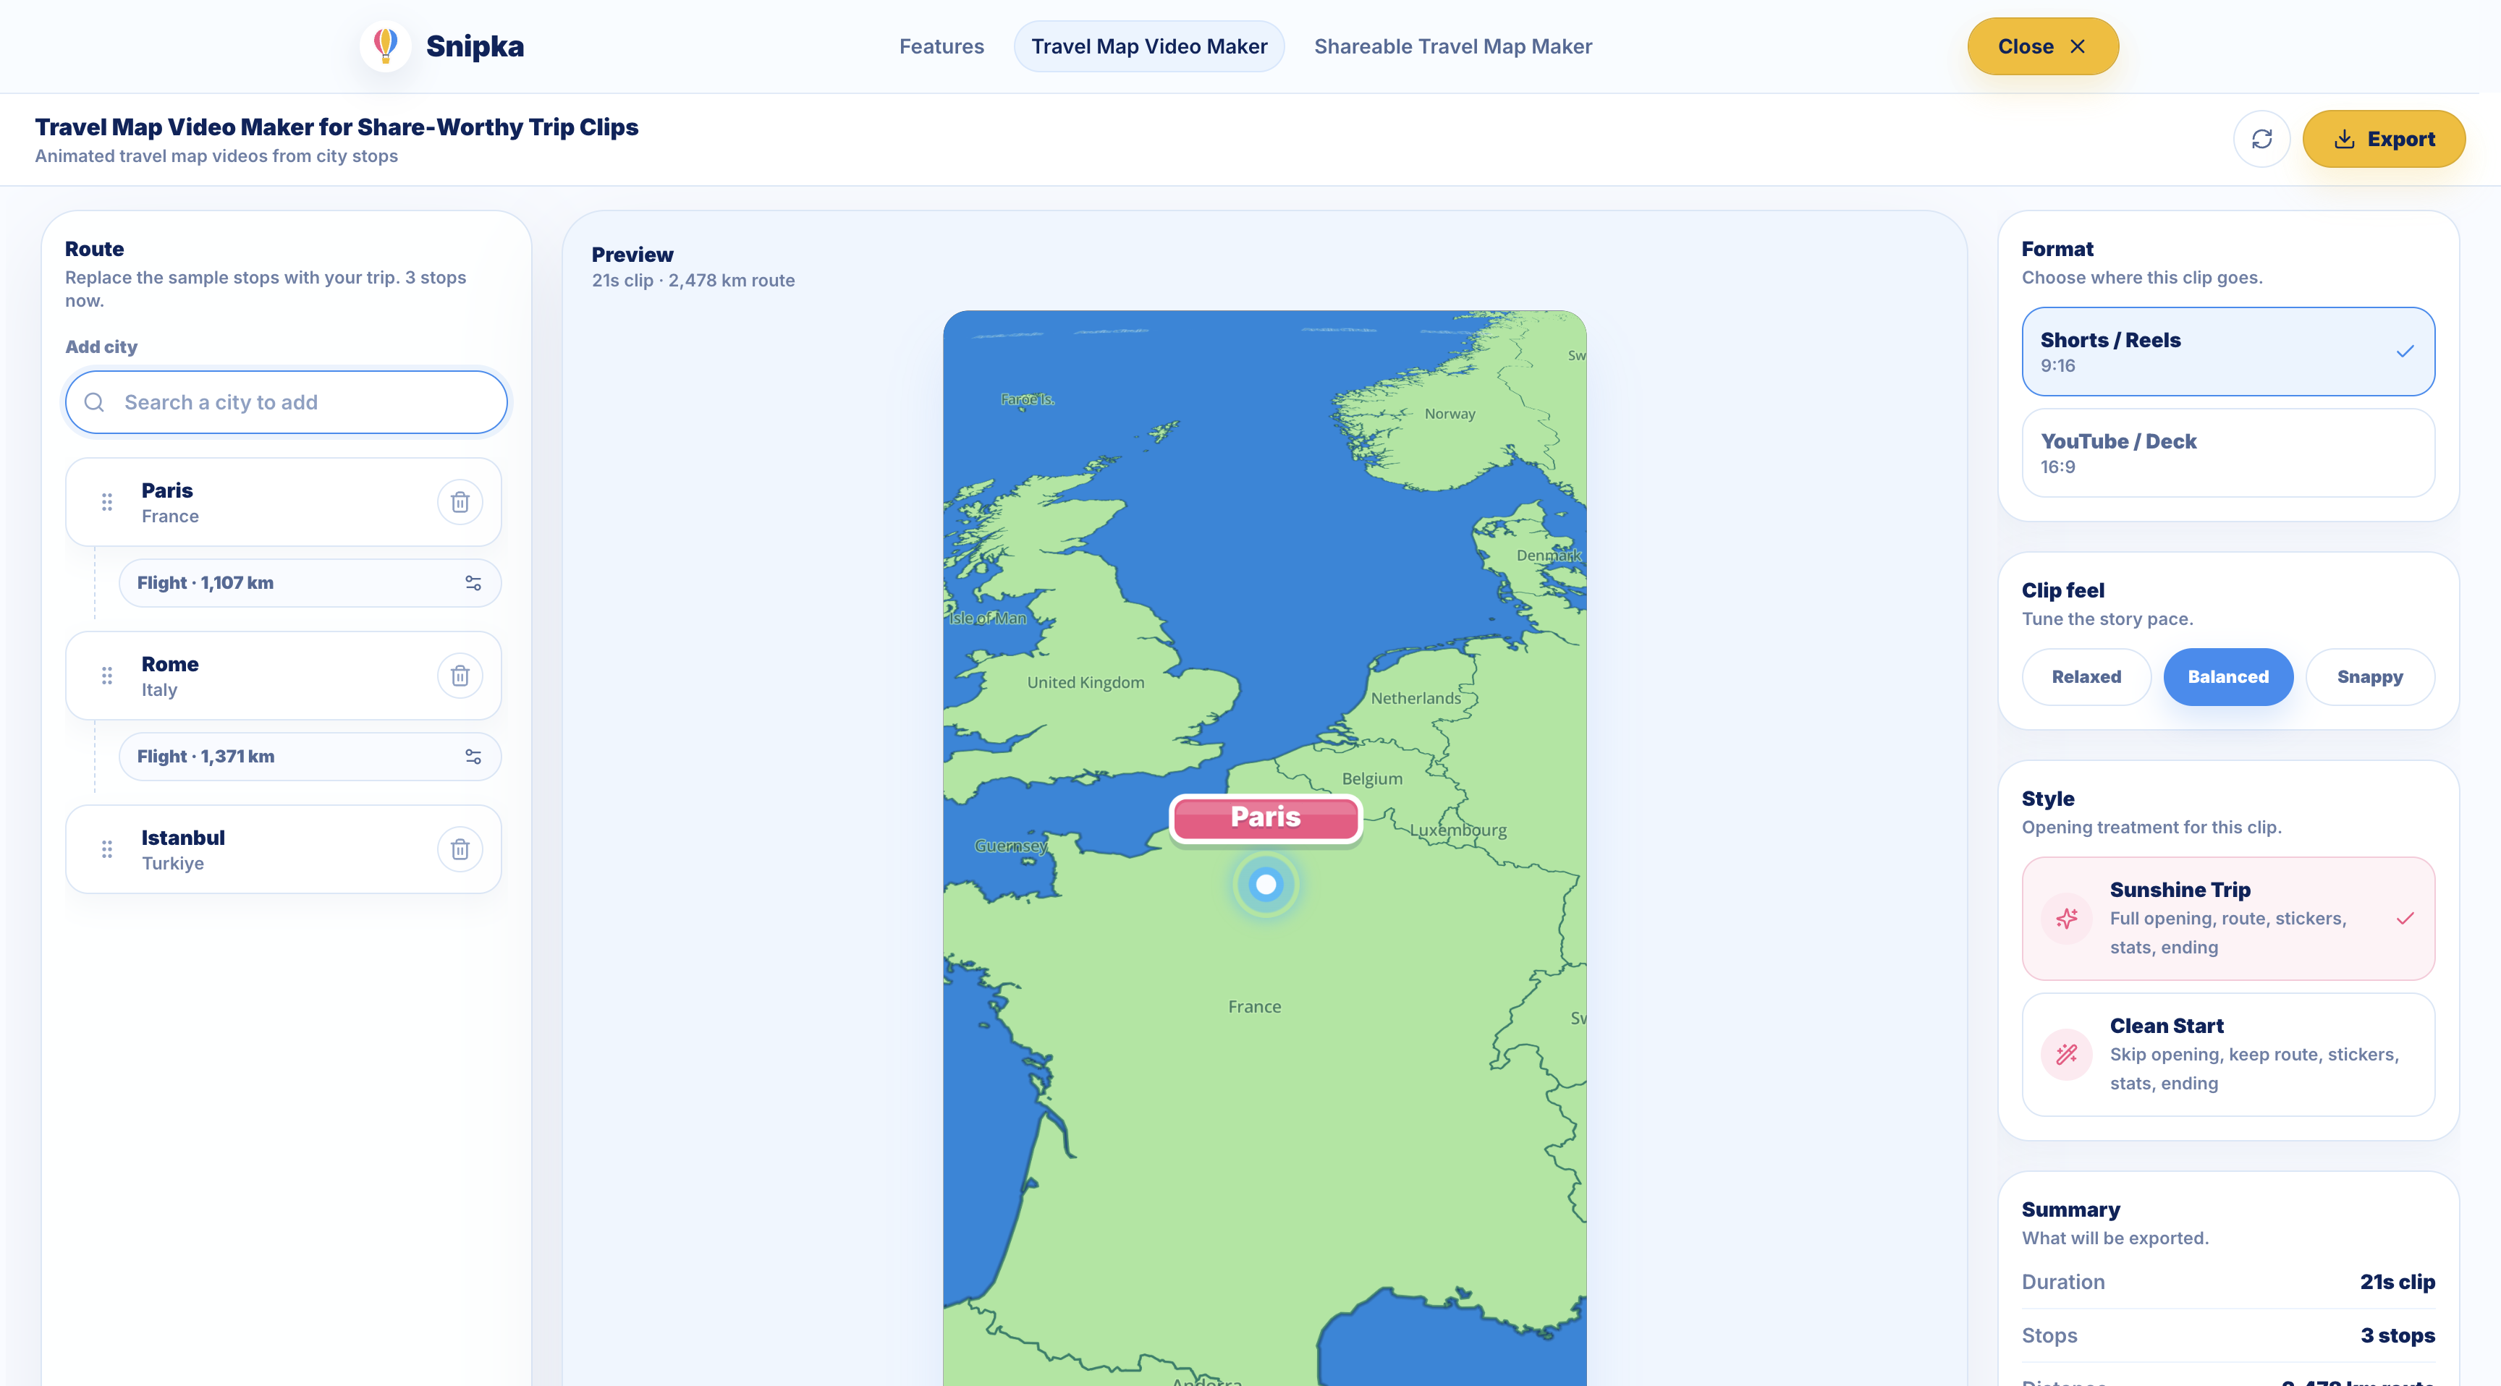
Task: Grab the Paris drag handle
Action: click(x=107, y=502)
